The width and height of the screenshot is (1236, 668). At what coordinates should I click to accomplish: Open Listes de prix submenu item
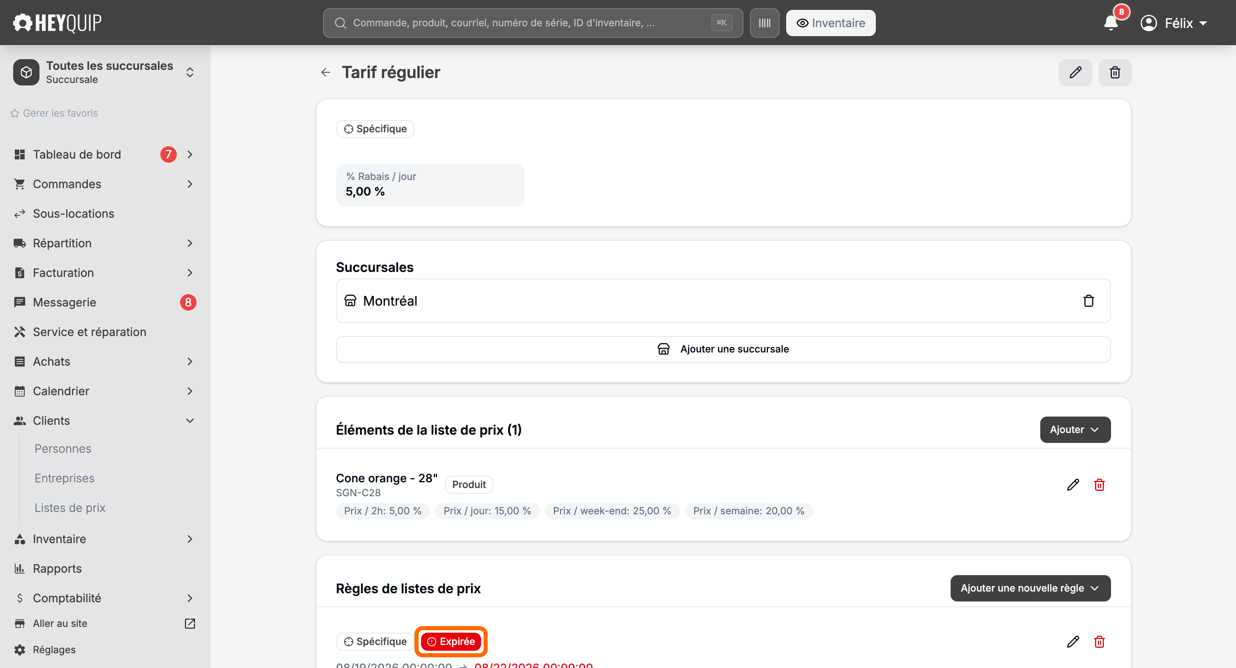(x=70, y=508)
